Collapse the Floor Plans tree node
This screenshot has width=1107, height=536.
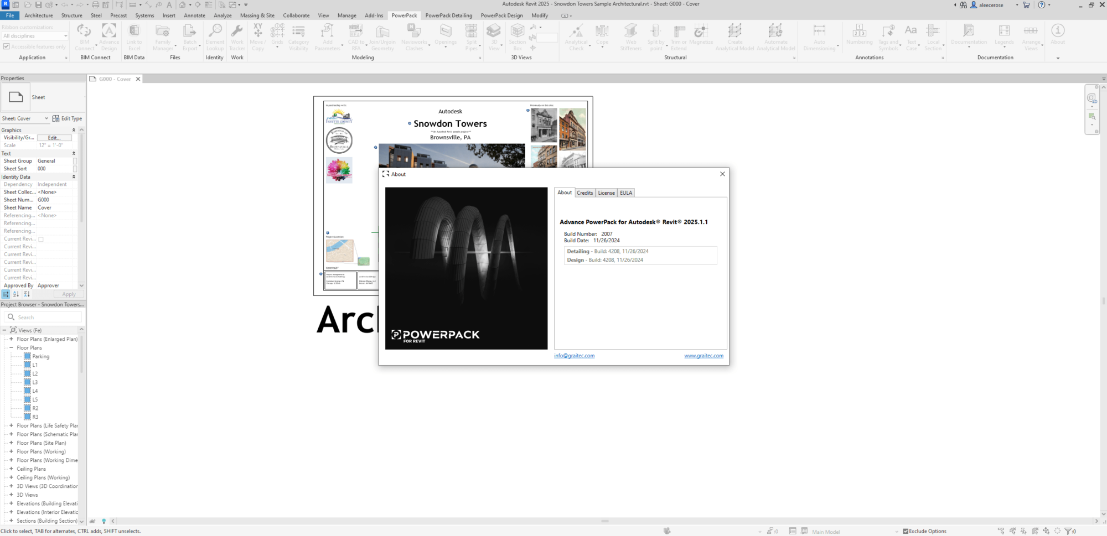click(11, 347)
